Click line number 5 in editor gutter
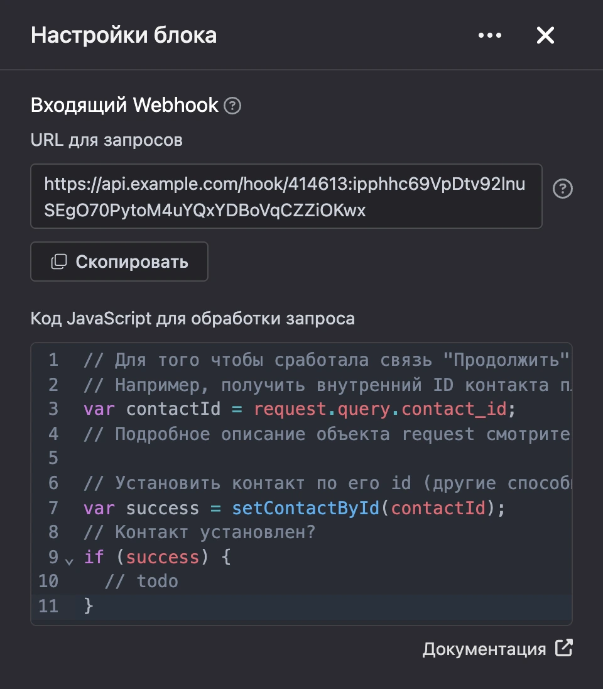 [x=53, y=458]
